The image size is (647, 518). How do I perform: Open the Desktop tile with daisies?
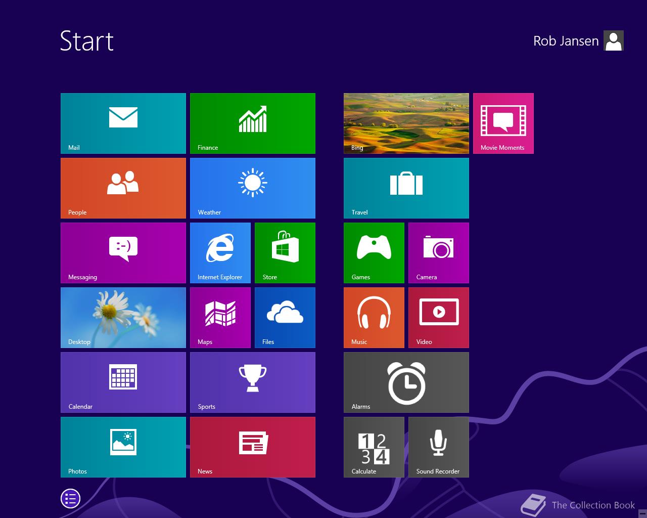coord(123,318)
